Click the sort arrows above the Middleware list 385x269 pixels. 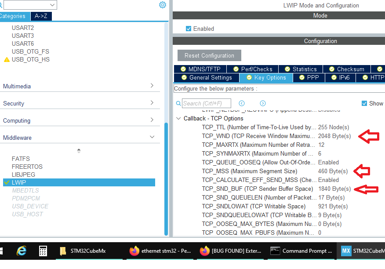79,151
